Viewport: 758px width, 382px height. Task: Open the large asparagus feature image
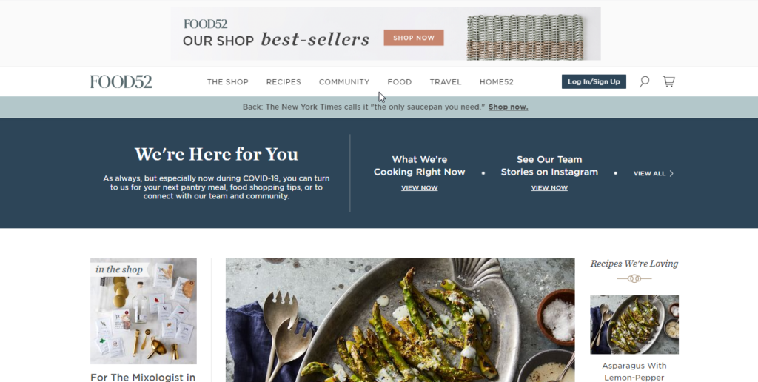(x=400, y=320)
